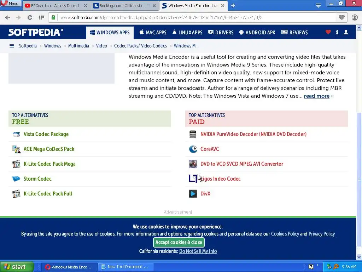The width and height of the screenshot is (362, 272).
Task: Open the Speed Dial grid icon
Action: (x=41, y=18)
